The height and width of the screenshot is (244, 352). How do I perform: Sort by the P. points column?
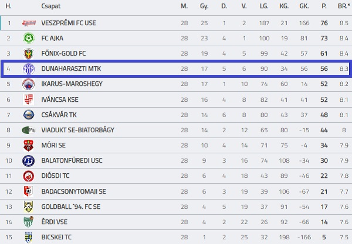click(x=324, y=6)
